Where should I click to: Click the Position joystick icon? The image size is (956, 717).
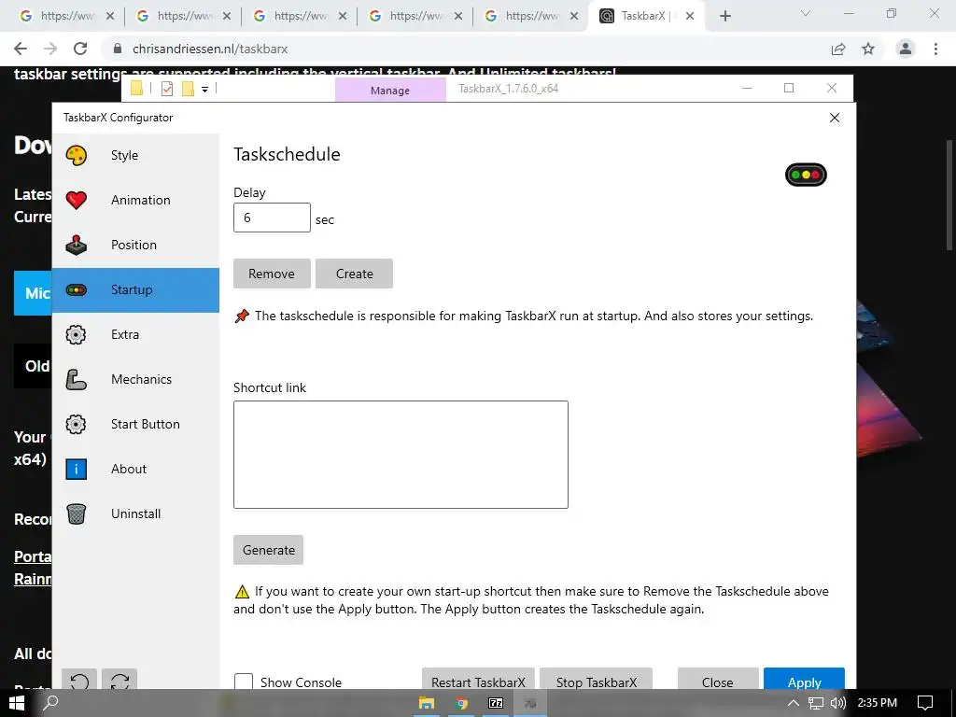(77, 246)
